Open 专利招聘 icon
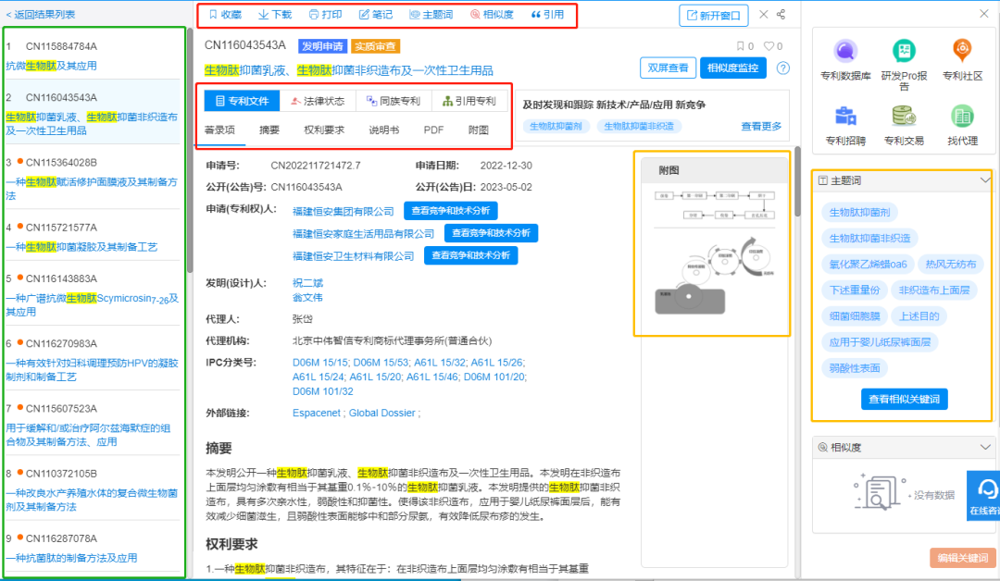 (845, 116)
